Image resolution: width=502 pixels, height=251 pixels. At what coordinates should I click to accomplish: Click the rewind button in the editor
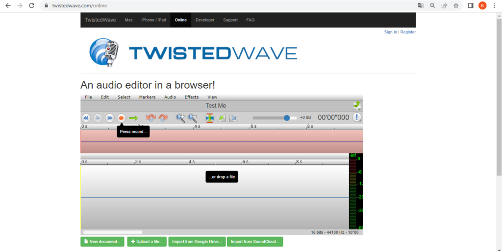point(86,118)
